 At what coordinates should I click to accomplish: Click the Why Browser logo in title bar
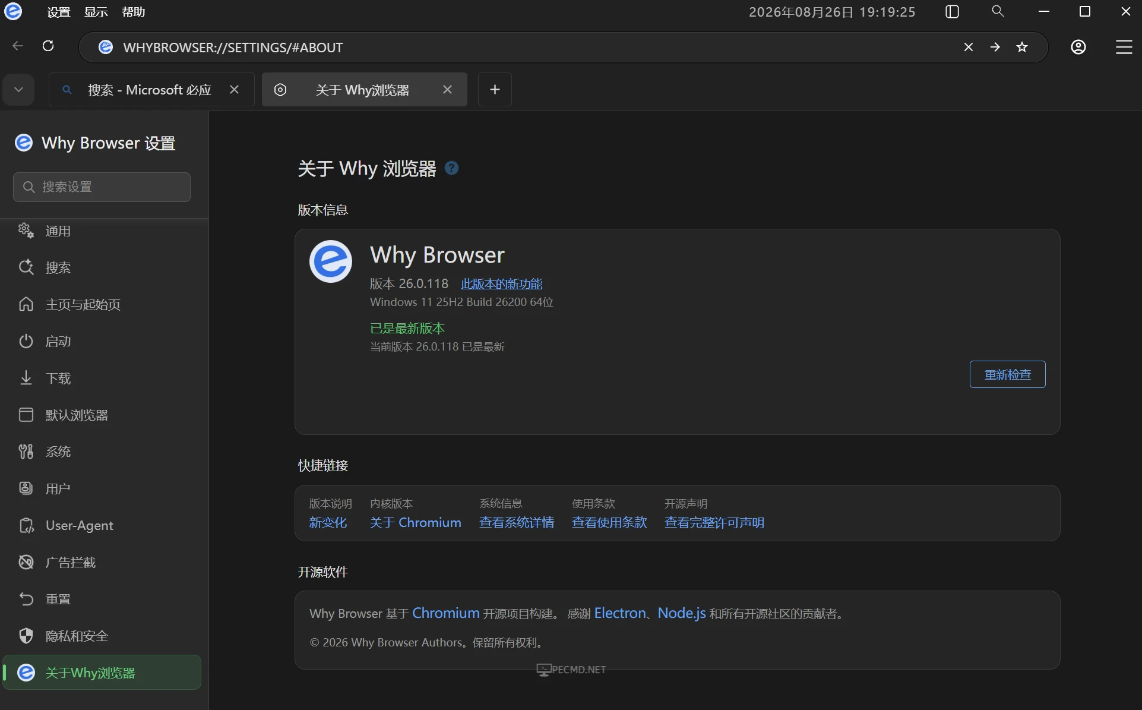[13, 11]
